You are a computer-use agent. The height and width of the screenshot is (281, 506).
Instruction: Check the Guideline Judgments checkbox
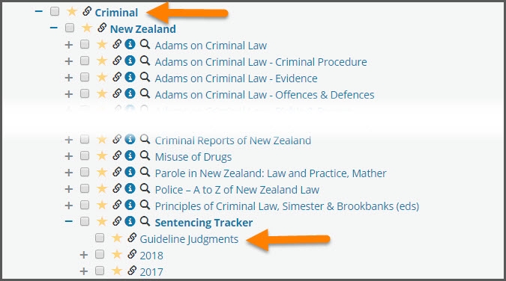pos(100,238)
